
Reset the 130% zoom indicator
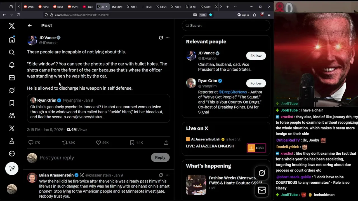tap(203, 15)
